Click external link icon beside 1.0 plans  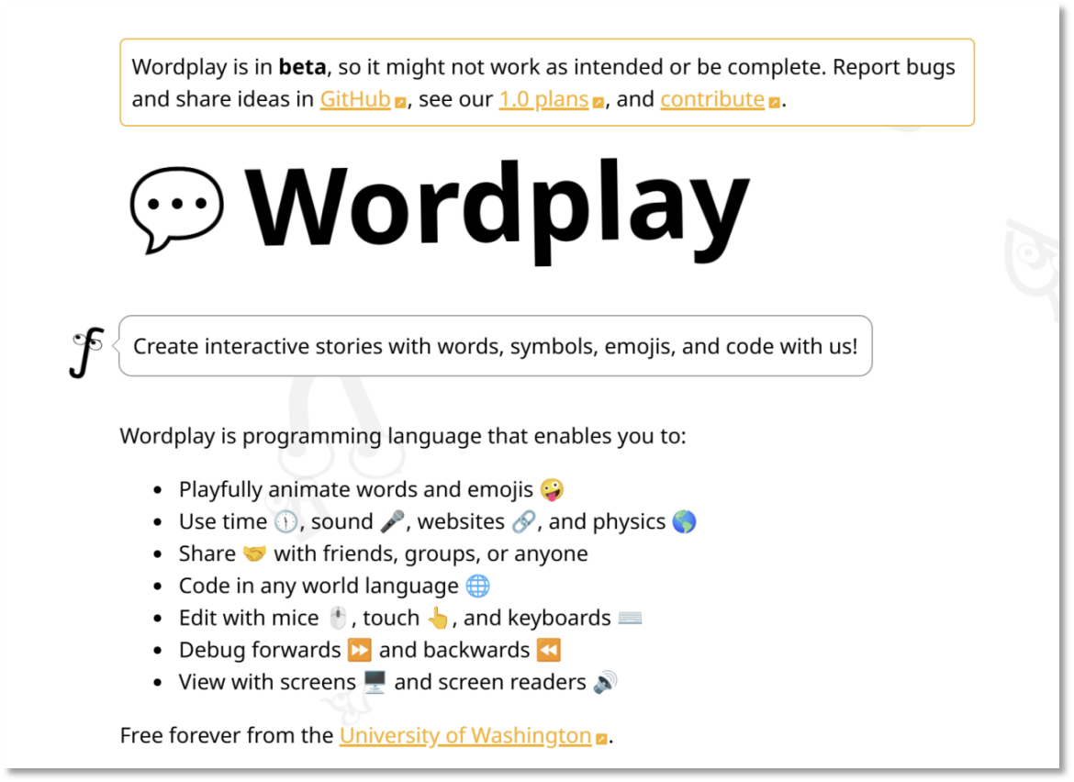coord(598,103)
